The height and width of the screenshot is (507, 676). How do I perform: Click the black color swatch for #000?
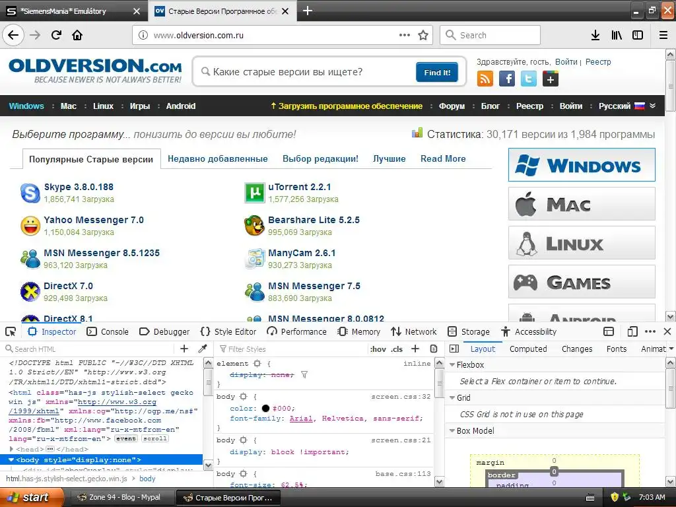pyautogui.click(x=265, y=408)
